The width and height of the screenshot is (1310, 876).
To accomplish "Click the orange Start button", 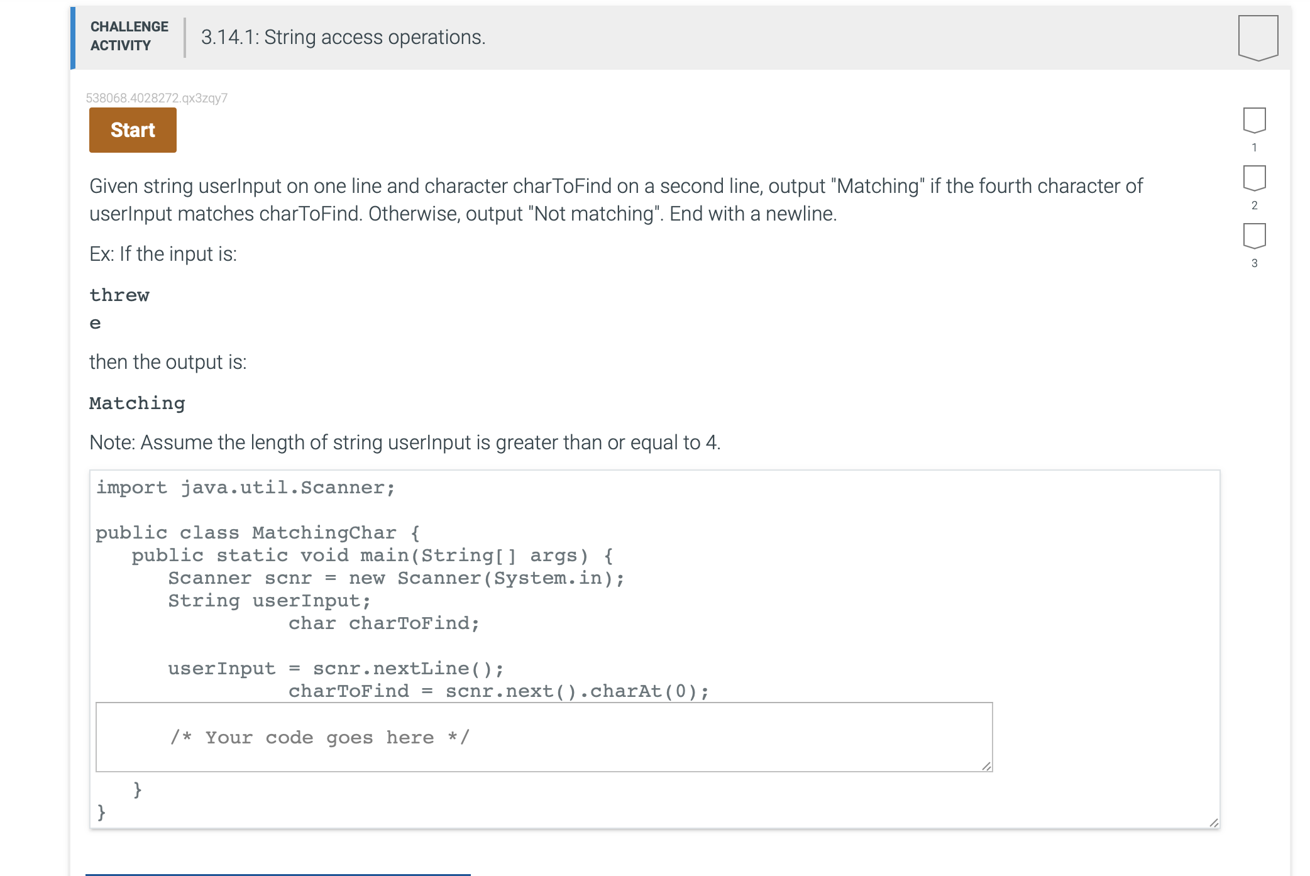I will pos(133,130).
